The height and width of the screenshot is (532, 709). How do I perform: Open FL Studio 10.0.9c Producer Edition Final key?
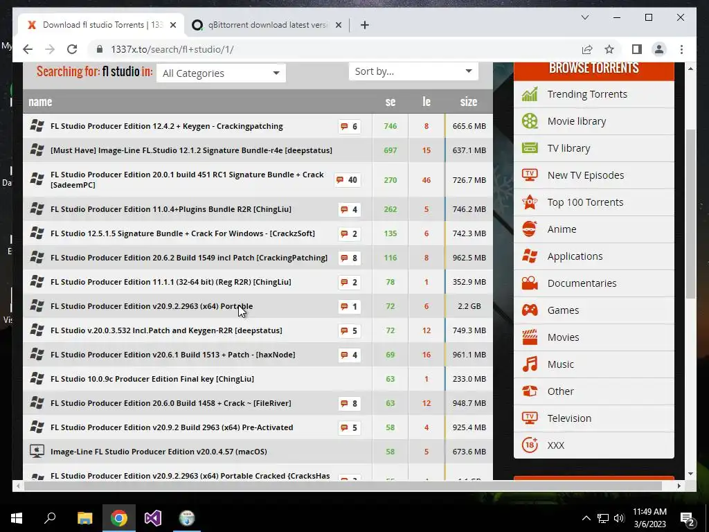(x=152, y=379)
